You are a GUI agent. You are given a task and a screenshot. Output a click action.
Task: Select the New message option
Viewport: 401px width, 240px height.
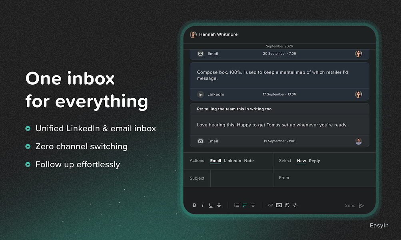[301, 161]
